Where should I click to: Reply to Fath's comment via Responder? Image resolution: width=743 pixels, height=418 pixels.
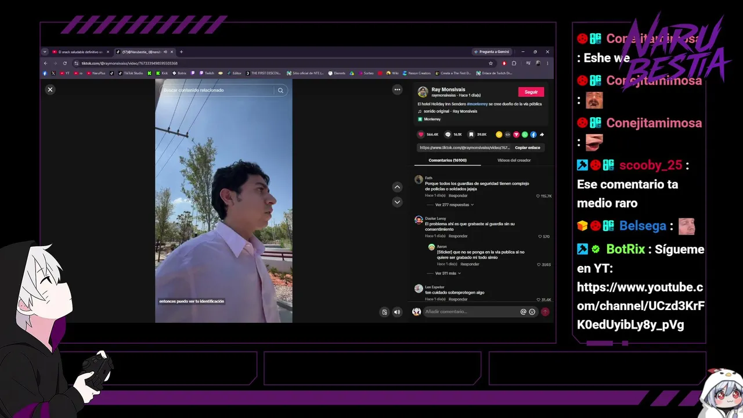pyautogui.click(x=458, y=196)
